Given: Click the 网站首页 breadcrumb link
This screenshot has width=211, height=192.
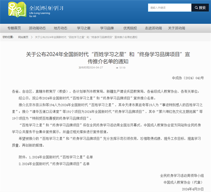Looking at the screenshot, I should pyautogui.click(x=23, y=37).
